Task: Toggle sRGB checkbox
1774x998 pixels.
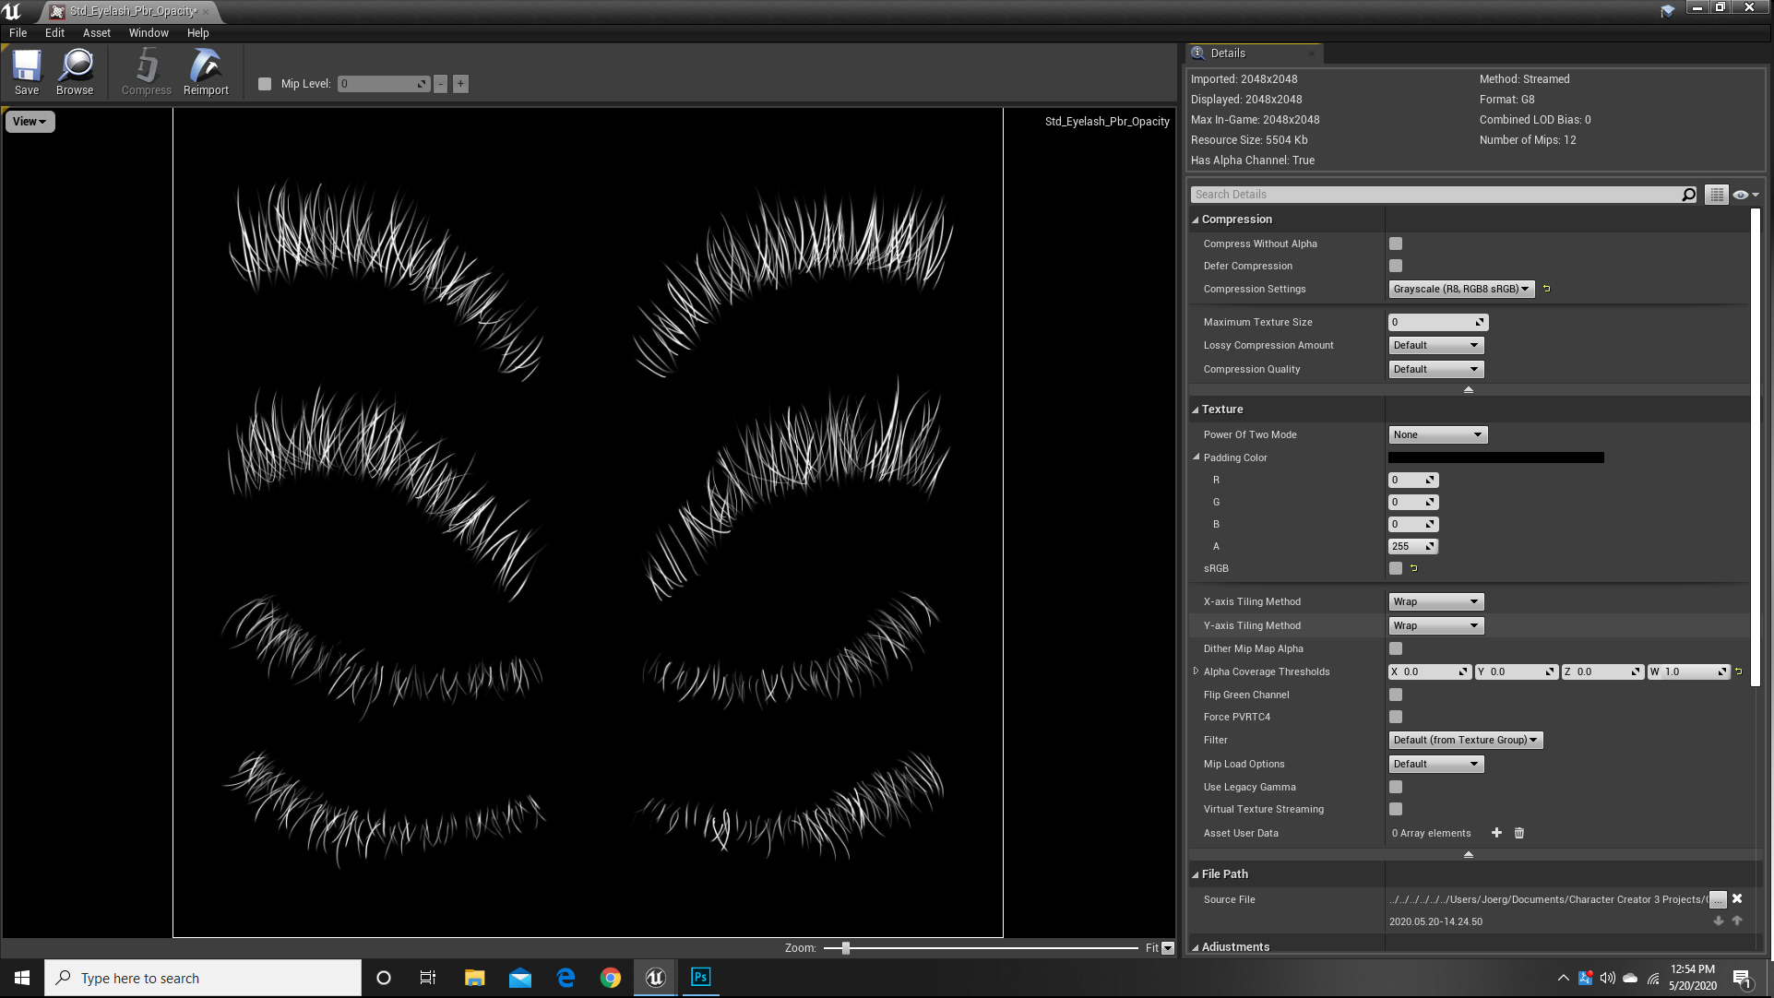Action: tap(1396, 568)
